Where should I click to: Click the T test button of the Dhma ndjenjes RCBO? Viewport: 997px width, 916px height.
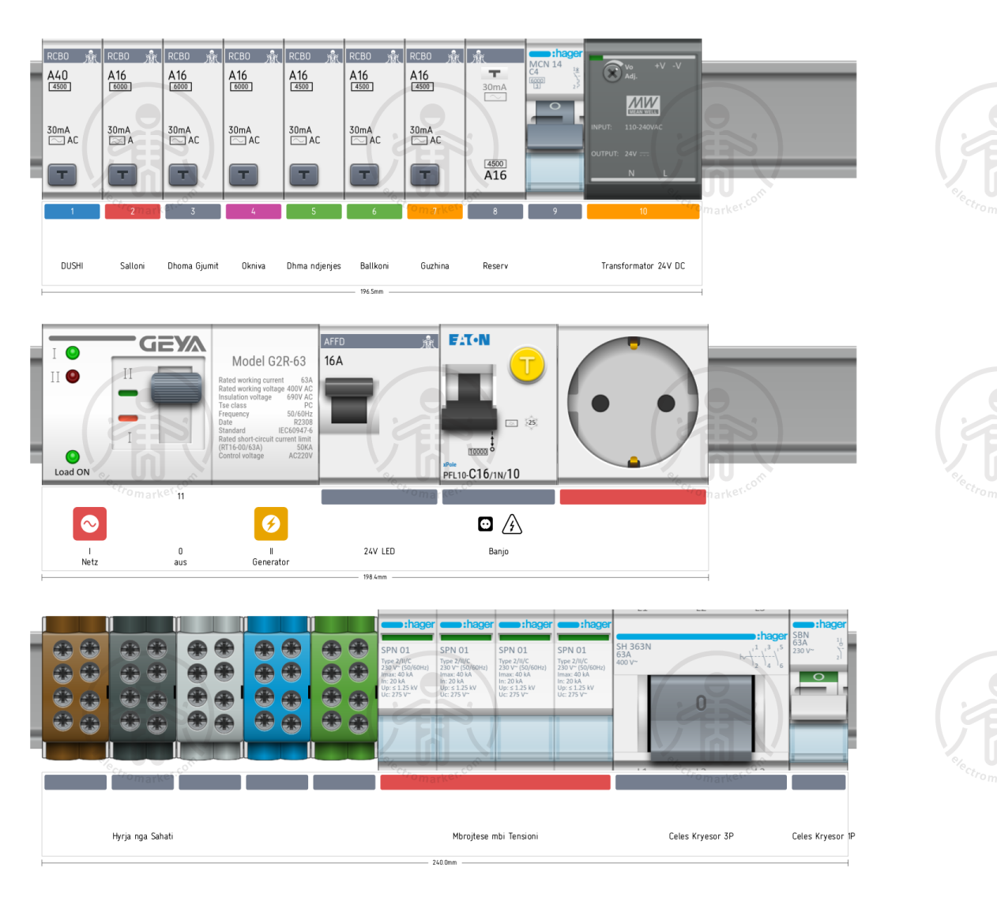point(303,175)
